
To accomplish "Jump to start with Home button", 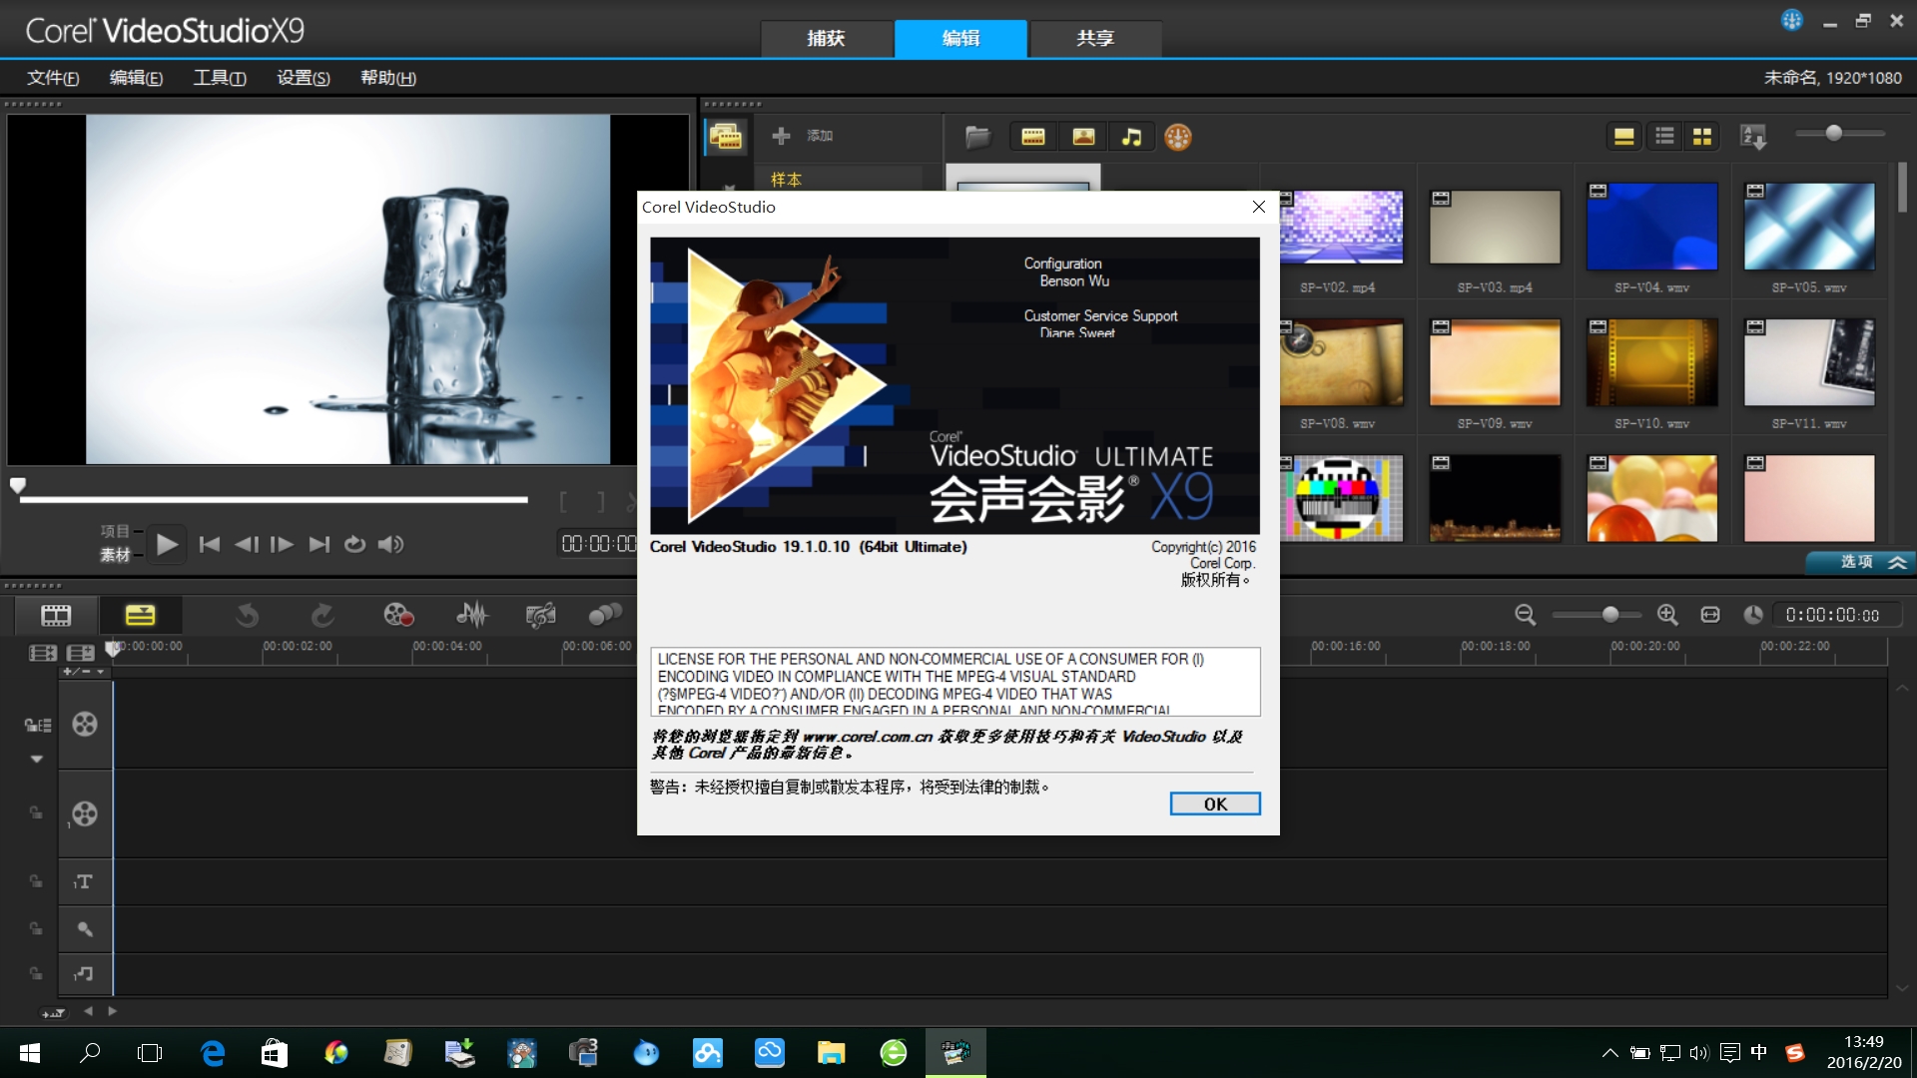I will [210, 544].
